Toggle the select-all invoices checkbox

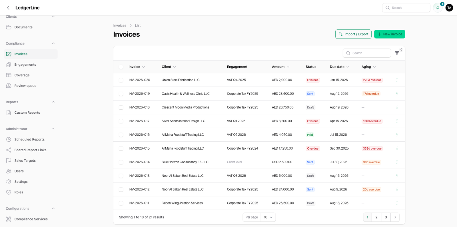tap(121, 67)
